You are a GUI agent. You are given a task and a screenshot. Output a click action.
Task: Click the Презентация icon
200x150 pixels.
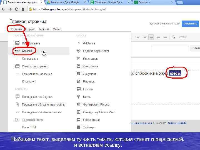point(79,120)
